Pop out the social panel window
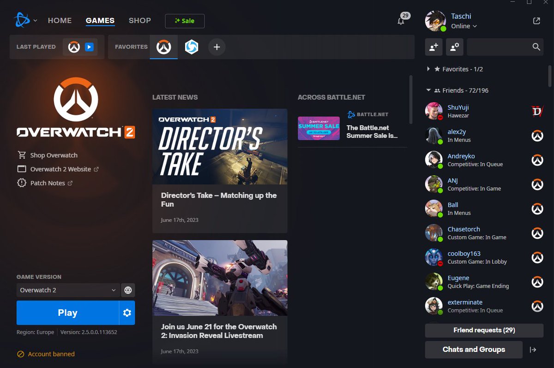This screenshot has width=554, height=368. pyautogui.click(x=536, y=21)
